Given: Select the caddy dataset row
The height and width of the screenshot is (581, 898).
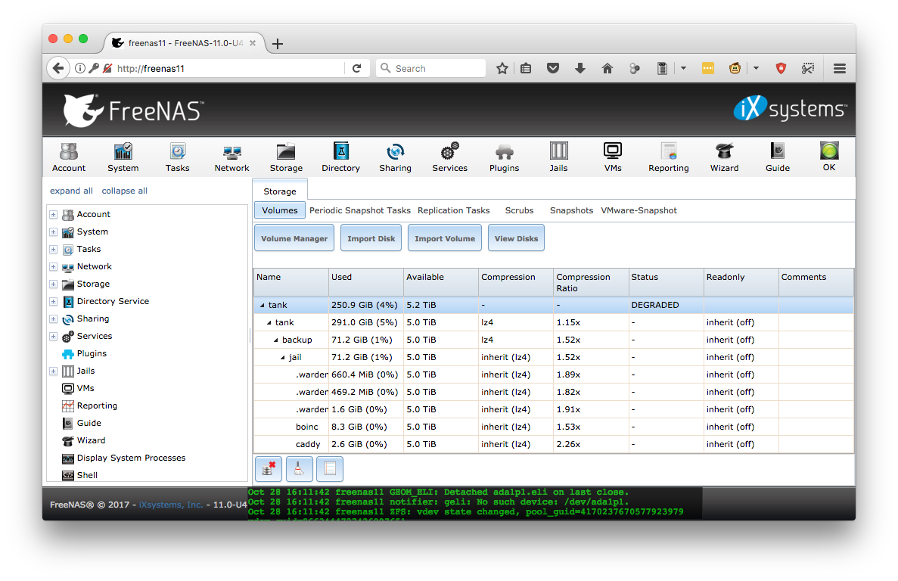Looking at the screenshot, I should [553, 444].
